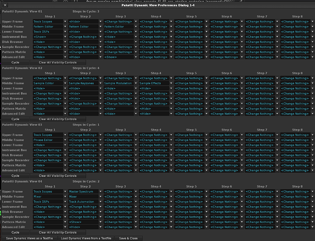
Task: Select the 'Steps in Cycle: 3' text
Action: click(86, 12)
